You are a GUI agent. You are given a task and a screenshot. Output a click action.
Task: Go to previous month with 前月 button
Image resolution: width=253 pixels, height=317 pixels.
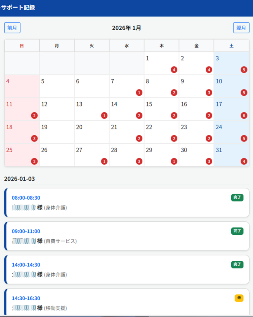[12, 28]
